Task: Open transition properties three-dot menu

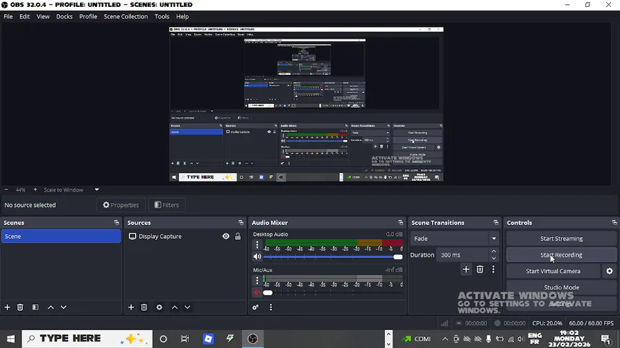Action: 493,270
